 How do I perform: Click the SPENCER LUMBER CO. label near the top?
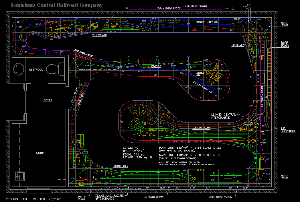pos(207,22)
